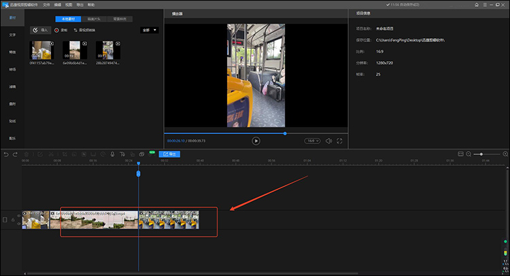
Task: Open the 帮助 menu
Action: [91, 5]
